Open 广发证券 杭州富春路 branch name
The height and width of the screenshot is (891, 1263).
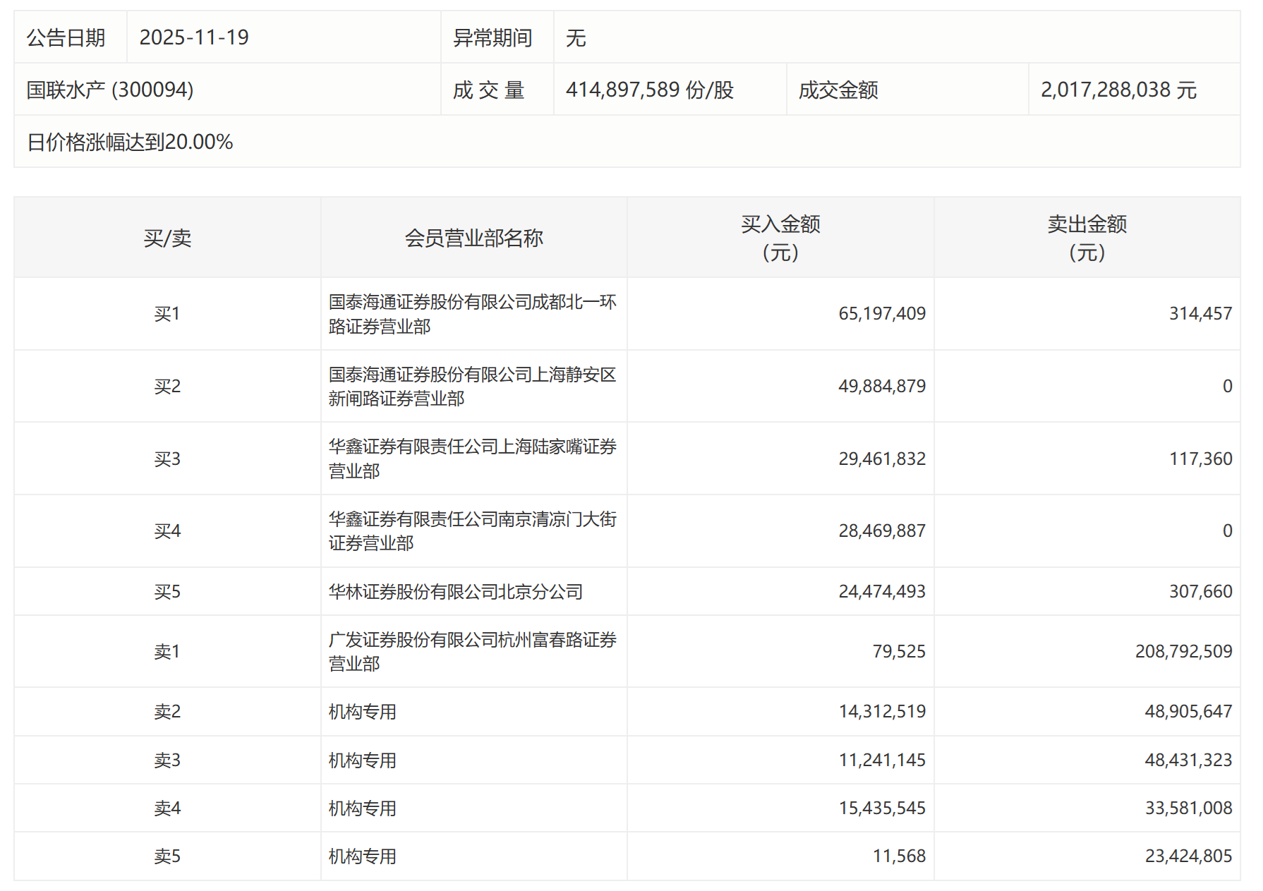(472, 651)
